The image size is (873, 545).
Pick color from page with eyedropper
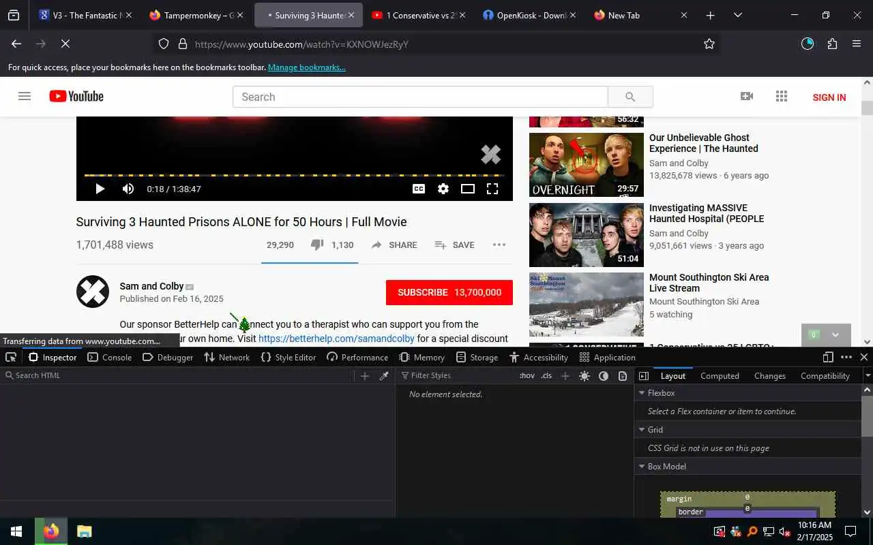click(384, 376)
